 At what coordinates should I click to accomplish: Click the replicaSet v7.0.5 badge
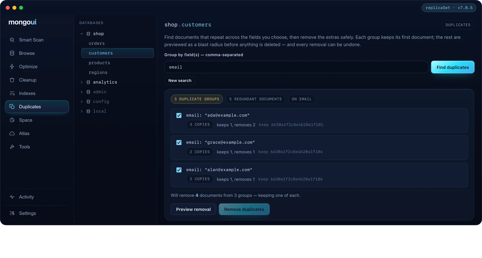(x=449, y=8)
